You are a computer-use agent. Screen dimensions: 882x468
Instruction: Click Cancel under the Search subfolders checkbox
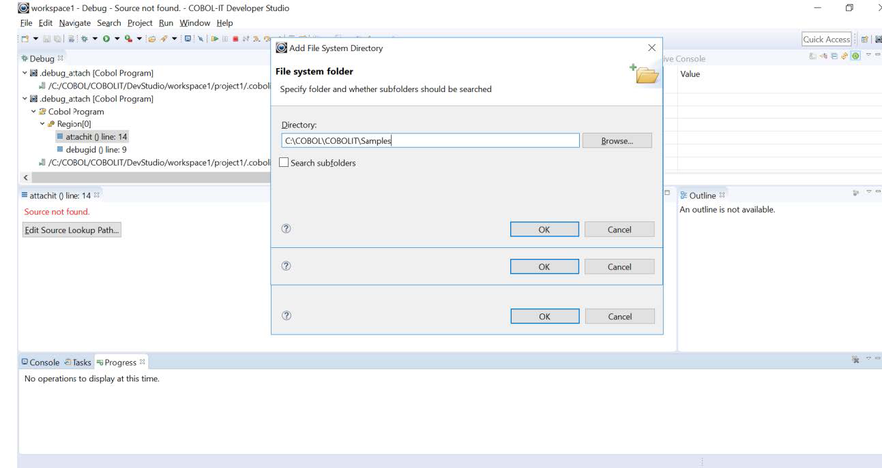point(619,230)
